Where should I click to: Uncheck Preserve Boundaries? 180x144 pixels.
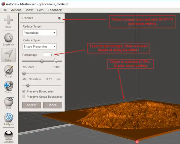[24, 91]
